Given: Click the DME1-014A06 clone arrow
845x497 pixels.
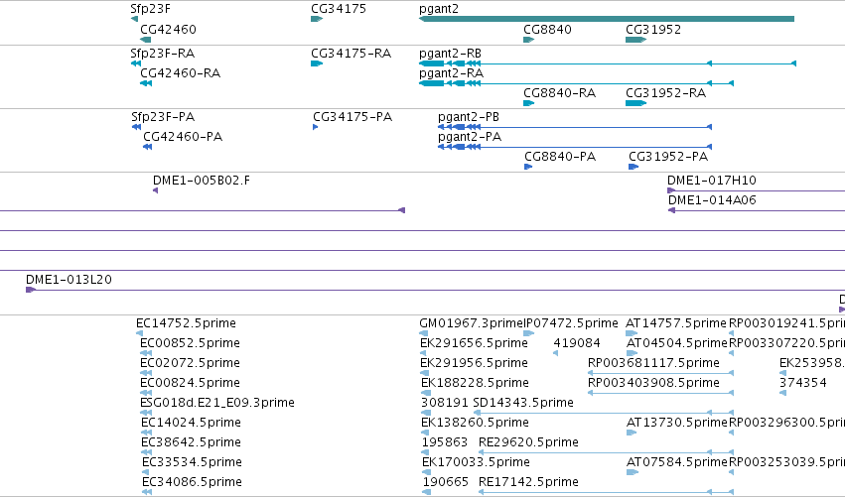Looking at the screenshot, I should click(x=671, y=210).
